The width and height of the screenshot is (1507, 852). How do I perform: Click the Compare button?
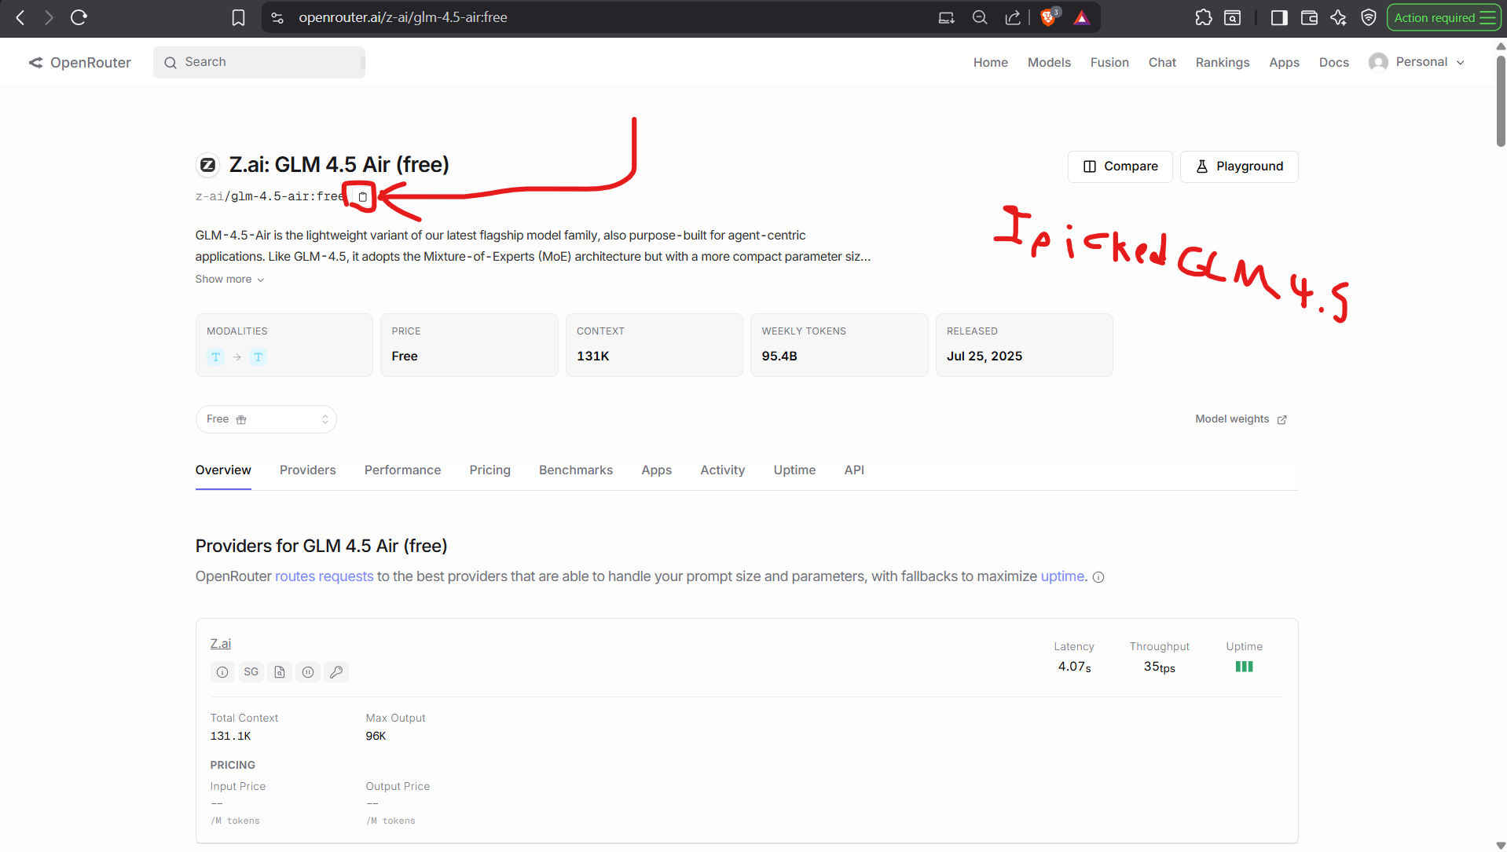click(1120, 166)
